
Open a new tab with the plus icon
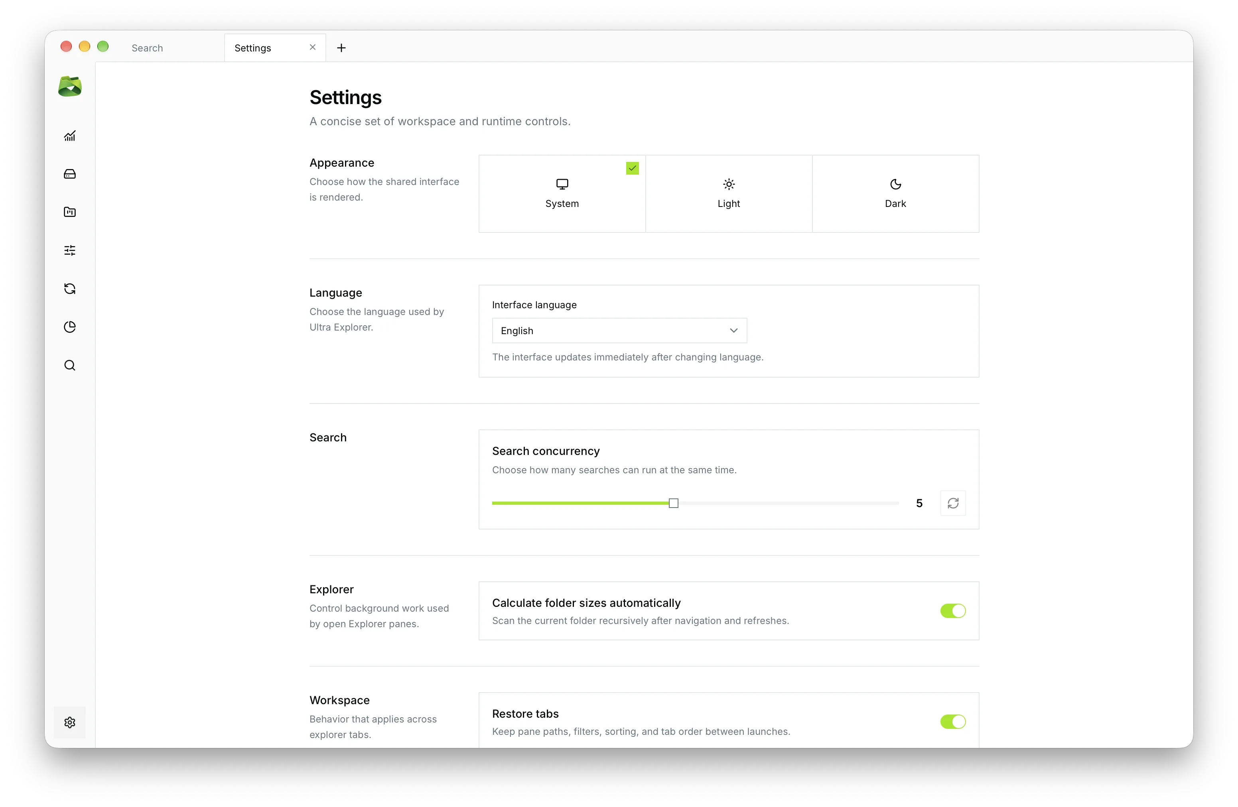tap(341, 48)
